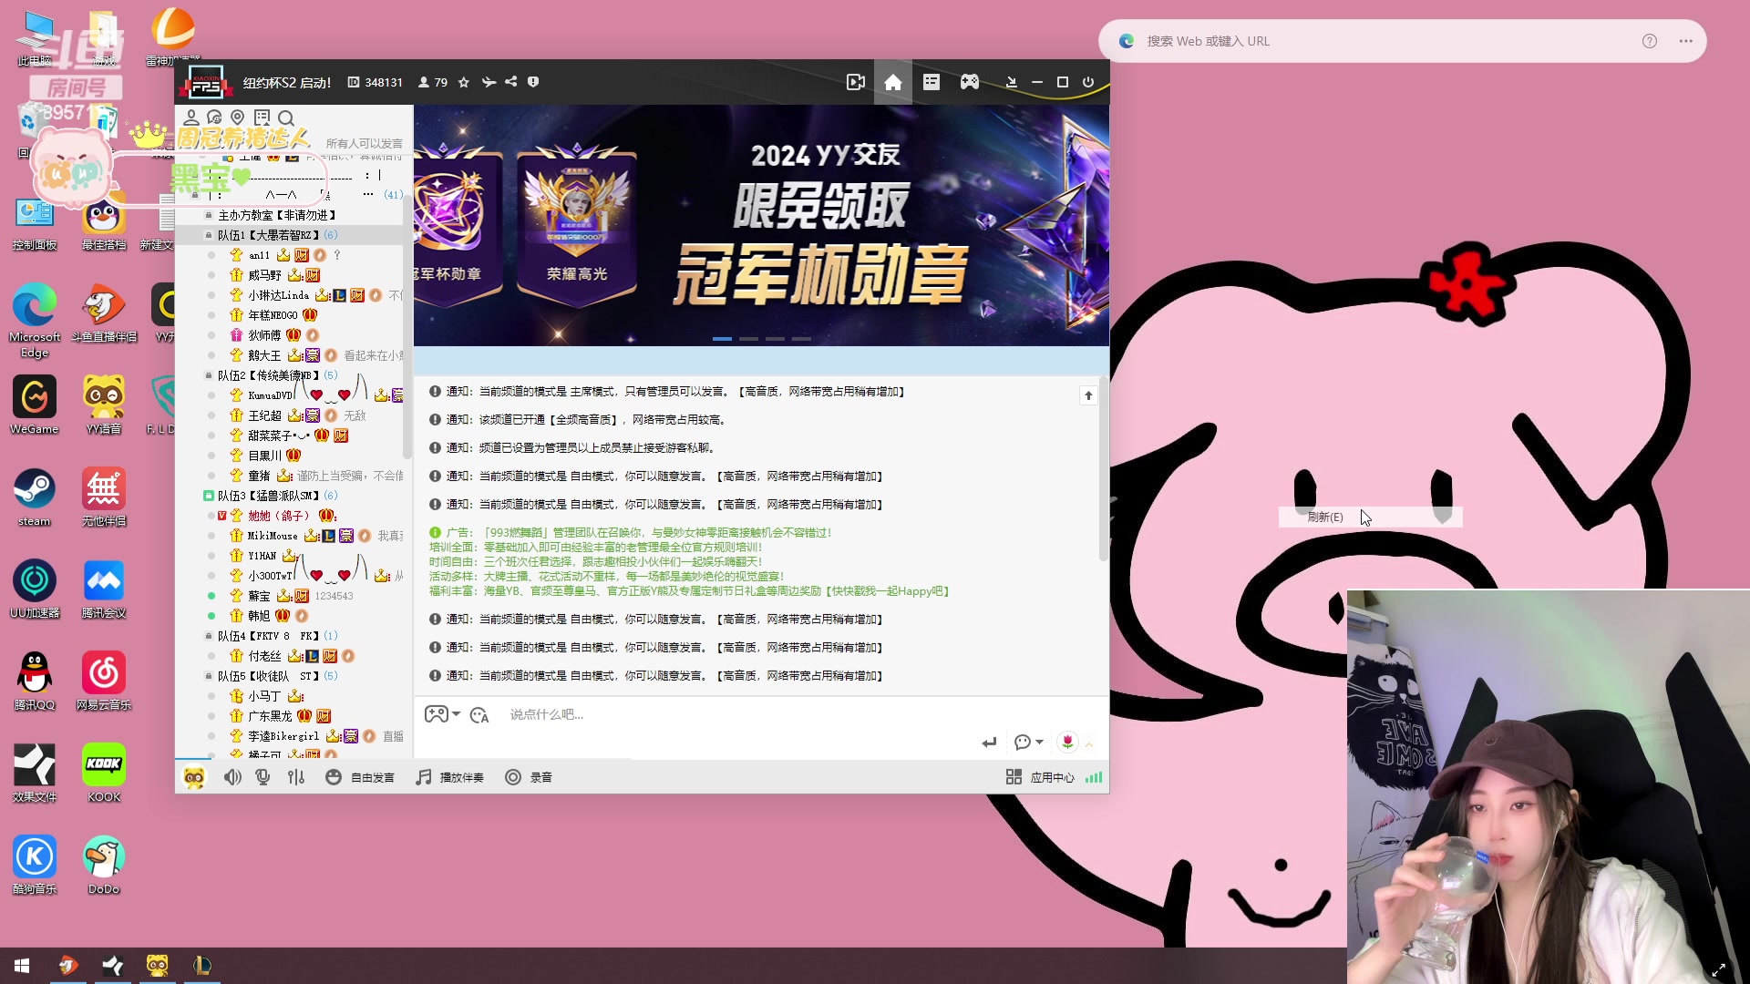1750x984 pixels.
Task: Send the message with the arrow button
Action: [989, 742]
